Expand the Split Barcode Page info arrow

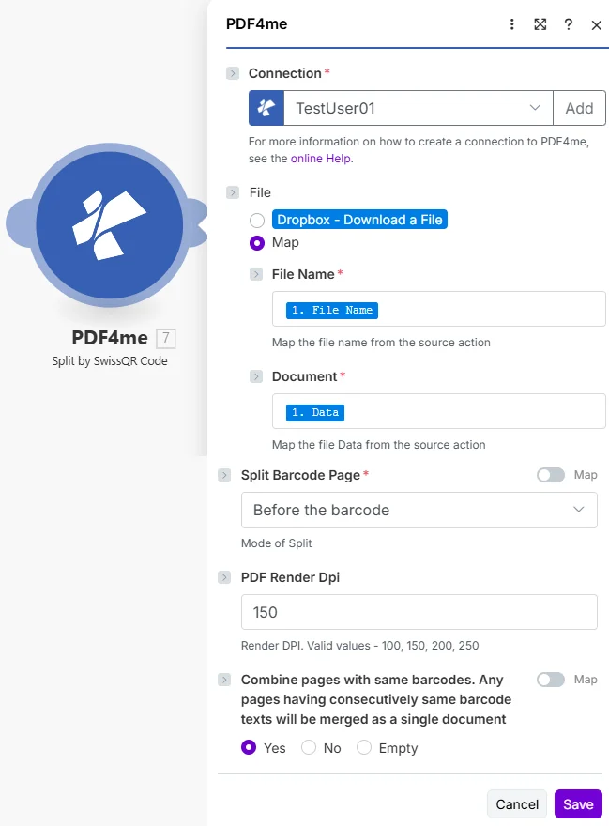tap(224, 475)
